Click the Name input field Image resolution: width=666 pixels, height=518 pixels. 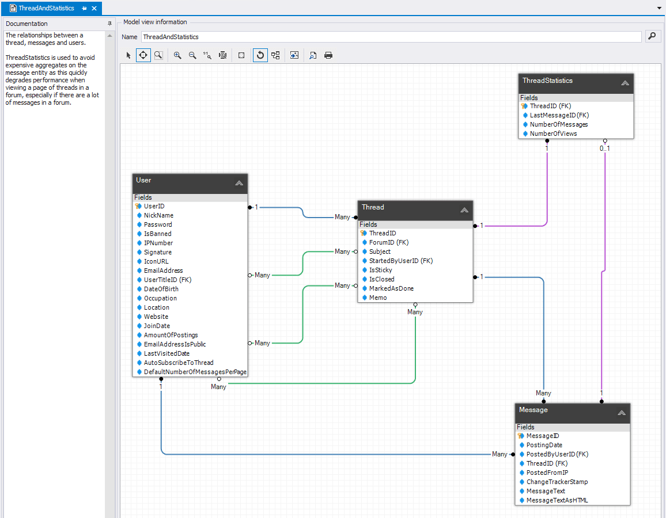[x=391, y=37]
